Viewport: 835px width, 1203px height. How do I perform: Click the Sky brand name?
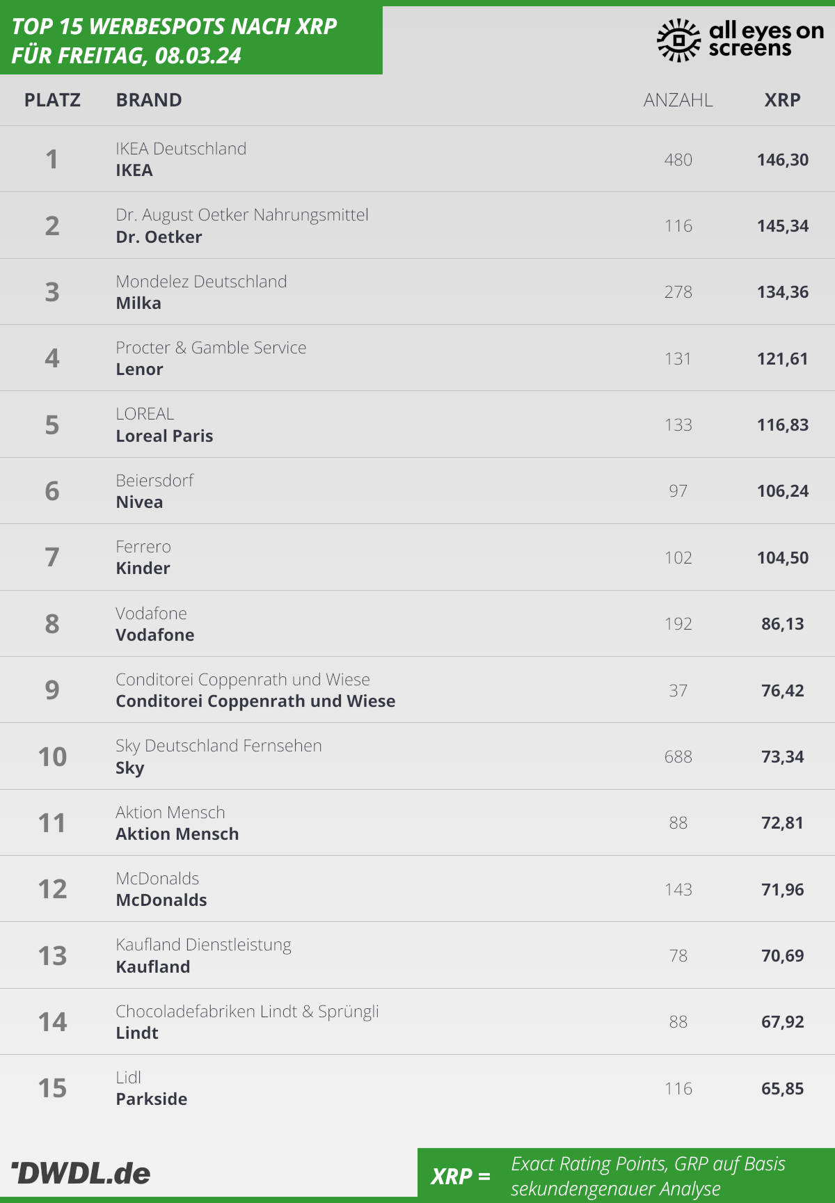point(130,768)
